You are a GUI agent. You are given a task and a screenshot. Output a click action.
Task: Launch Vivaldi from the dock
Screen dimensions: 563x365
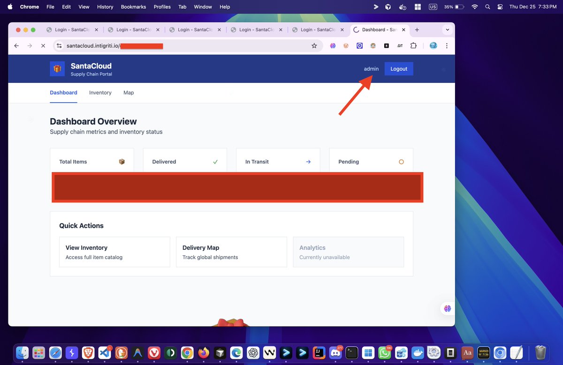[x=154, y=352]
